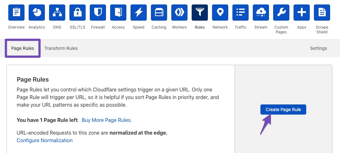Switch to the Page Rules tab

(x=23, y=48)
